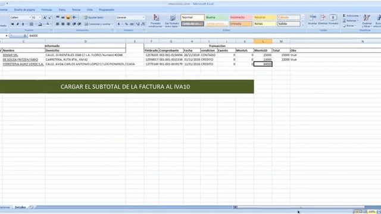Toggle italic formatting (K) button
The image size is (381, 214).
17,24
